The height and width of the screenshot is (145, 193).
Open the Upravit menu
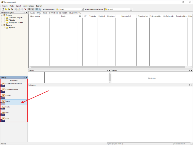point(19,6)
